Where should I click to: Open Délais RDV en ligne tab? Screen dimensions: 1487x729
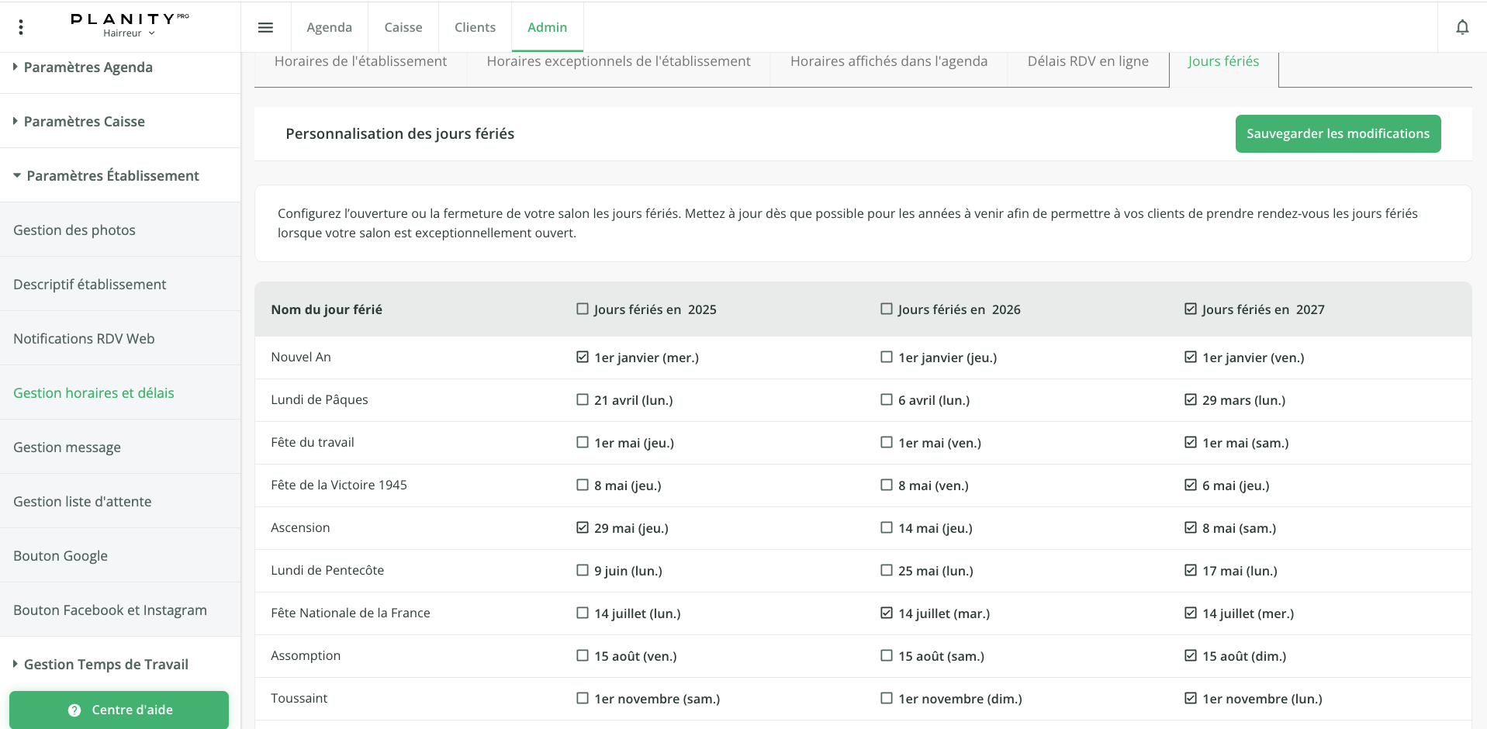[1088, 61]
